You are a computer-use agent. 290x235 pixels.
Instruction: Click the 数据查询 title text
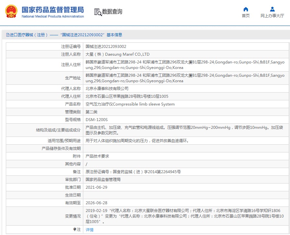[x=112, y=11]
